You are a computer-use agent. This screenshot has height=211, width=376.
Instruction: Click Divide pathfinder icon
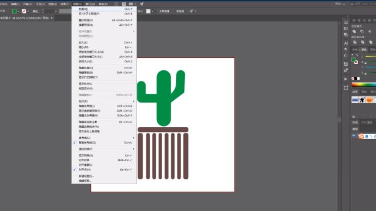tap(355, 42)
